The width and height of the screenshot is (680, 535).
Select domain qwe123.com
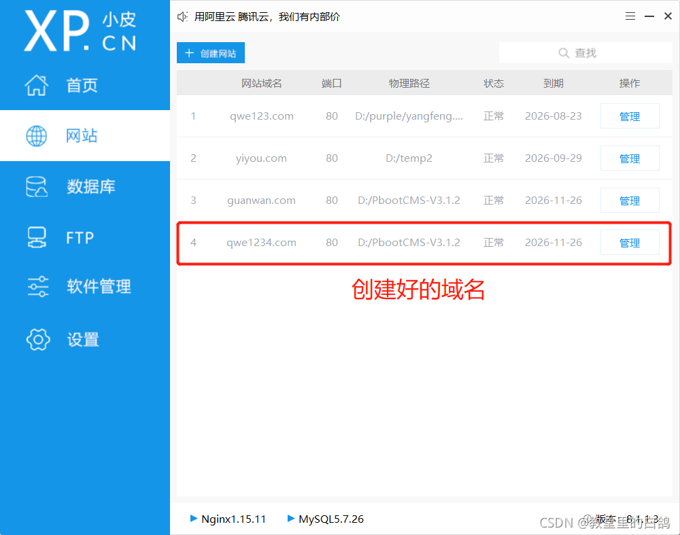point(262,116)
